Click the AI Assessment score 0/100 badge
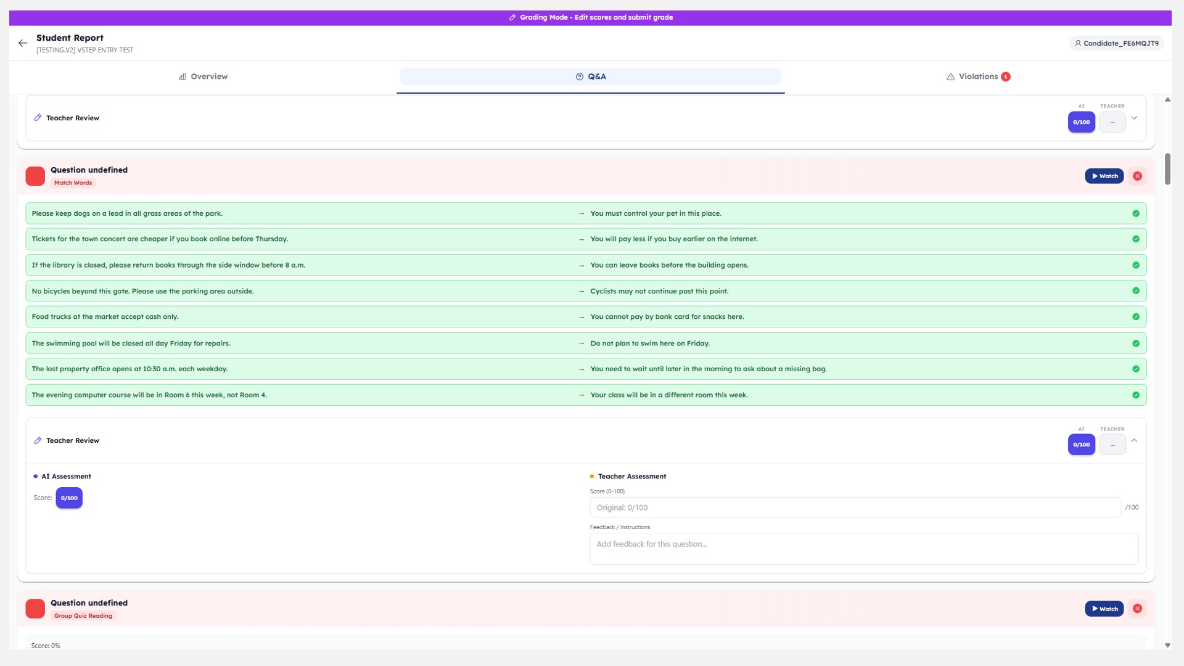Screen dimensions: 1184x666 point(69,498)
